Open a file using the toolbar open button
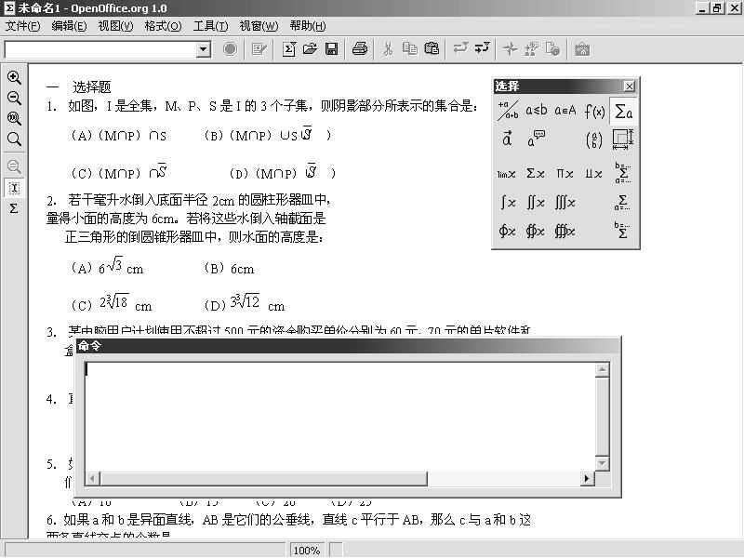The image size is (744, 558). 310,49
